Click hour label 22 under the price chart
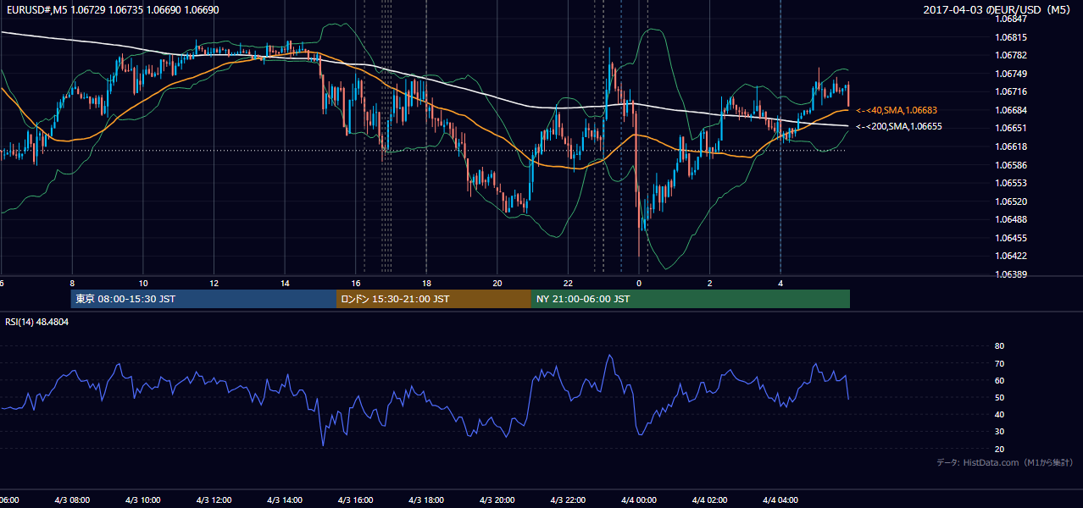The image size is (1083, 508). tap(568, 284)
